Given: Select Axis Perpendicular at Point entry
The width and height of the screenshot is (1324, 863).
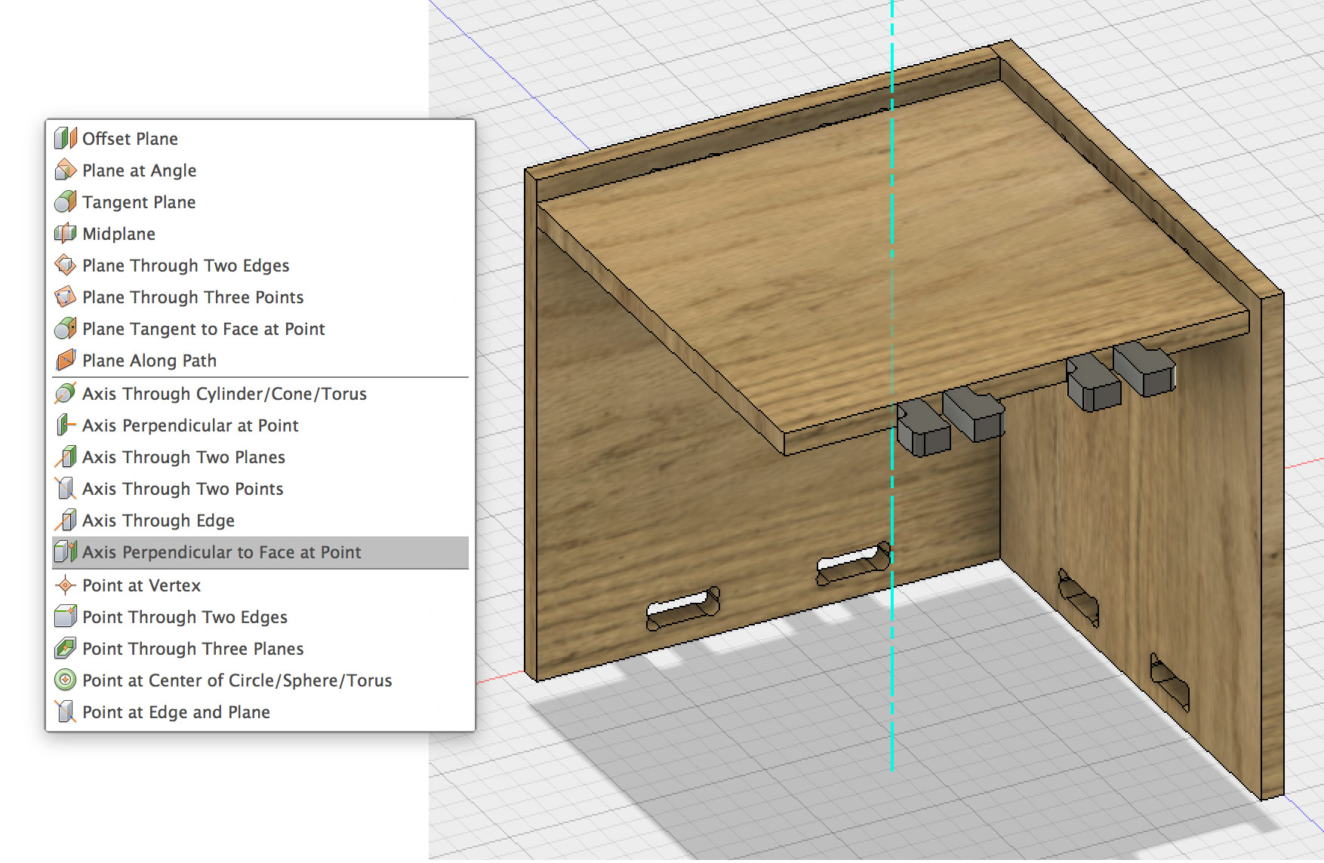Looking at the screenshot, I should [190, 425].
